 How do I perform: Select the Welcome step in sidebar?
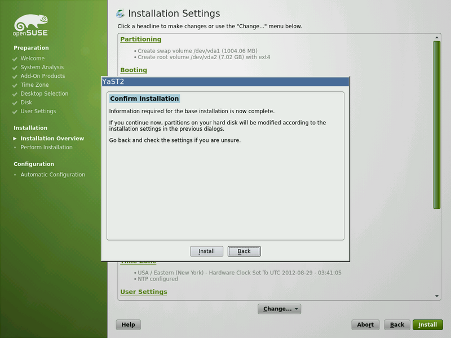pyautogui.click(x=33, y=59)
